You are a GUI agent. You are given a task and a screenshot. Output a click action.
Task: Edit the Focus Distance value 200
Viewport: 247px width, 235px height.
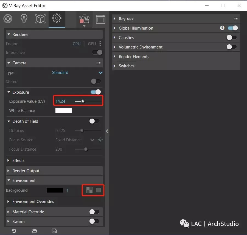(59, 149)
